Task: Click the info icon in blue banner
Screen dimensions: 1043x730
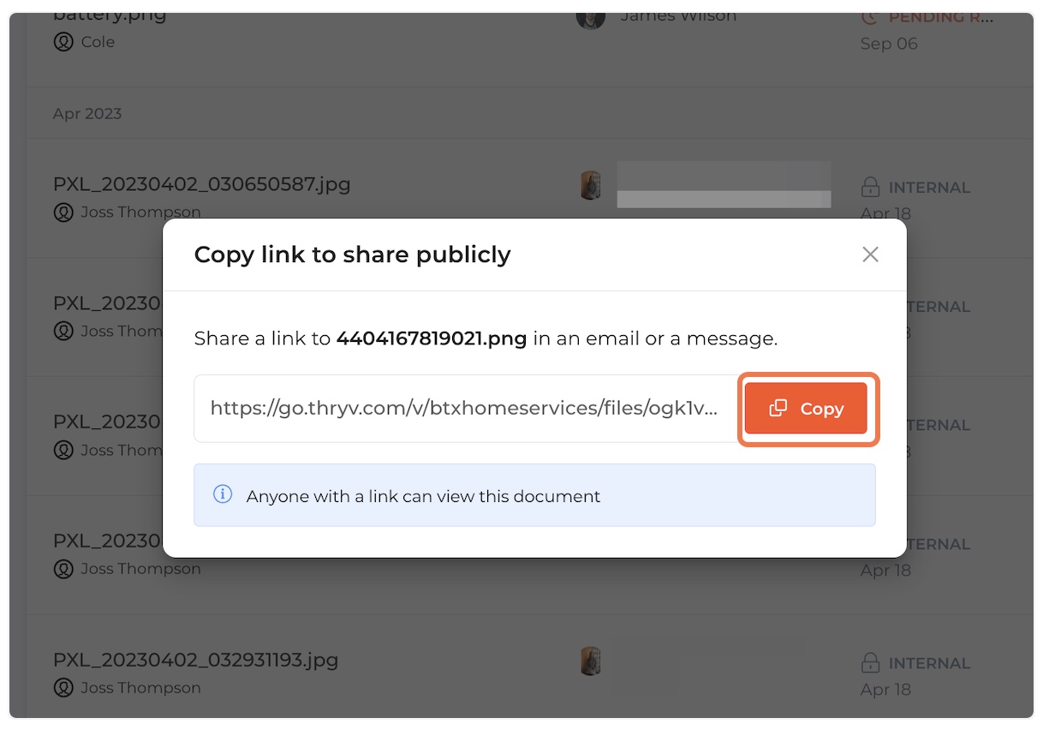Action: [223, 494]
